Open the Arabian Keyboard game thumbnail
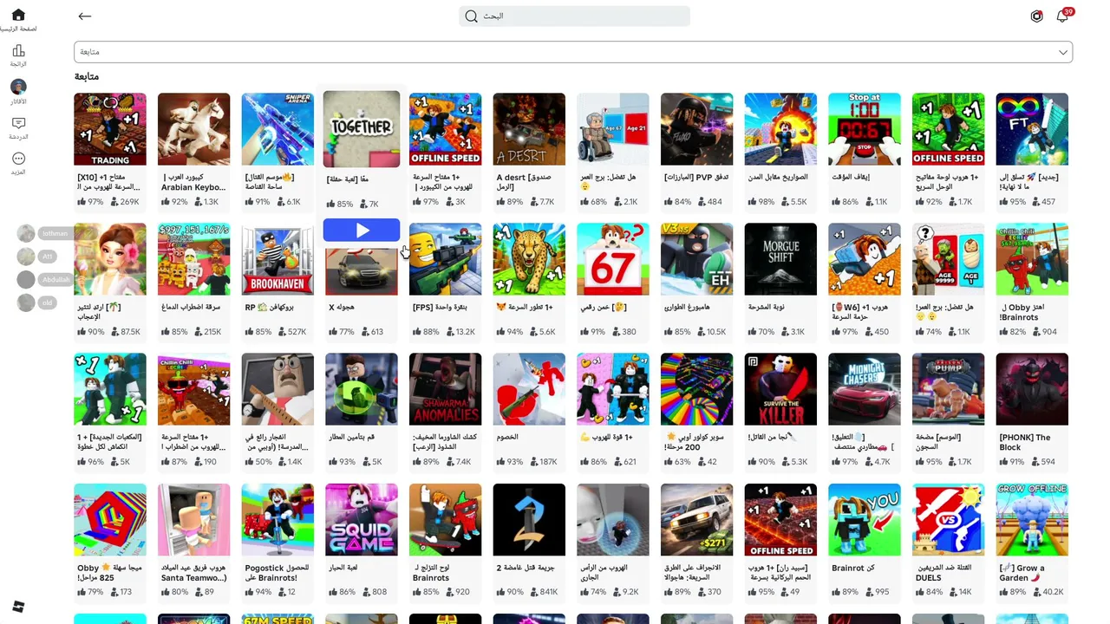This screenshot has height=624, width=1110. click(x=193, y=129)
